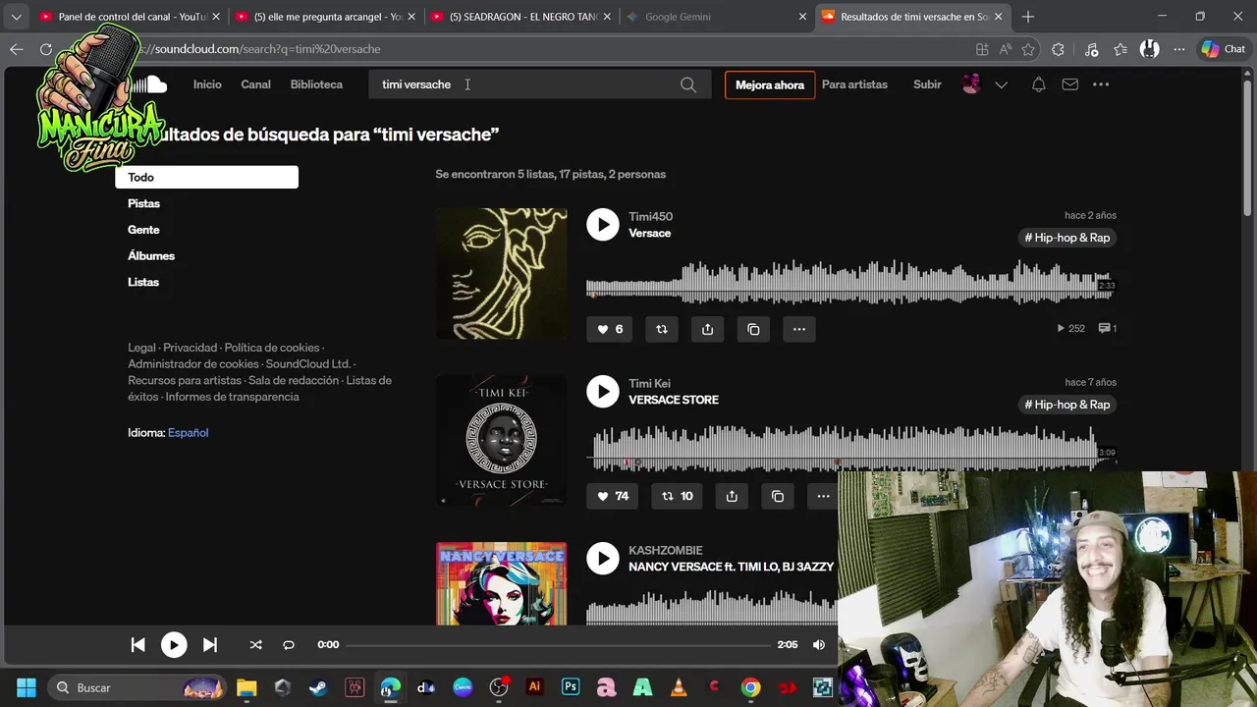
Task: Click the search magnifier icon
Action: [688, 84]
